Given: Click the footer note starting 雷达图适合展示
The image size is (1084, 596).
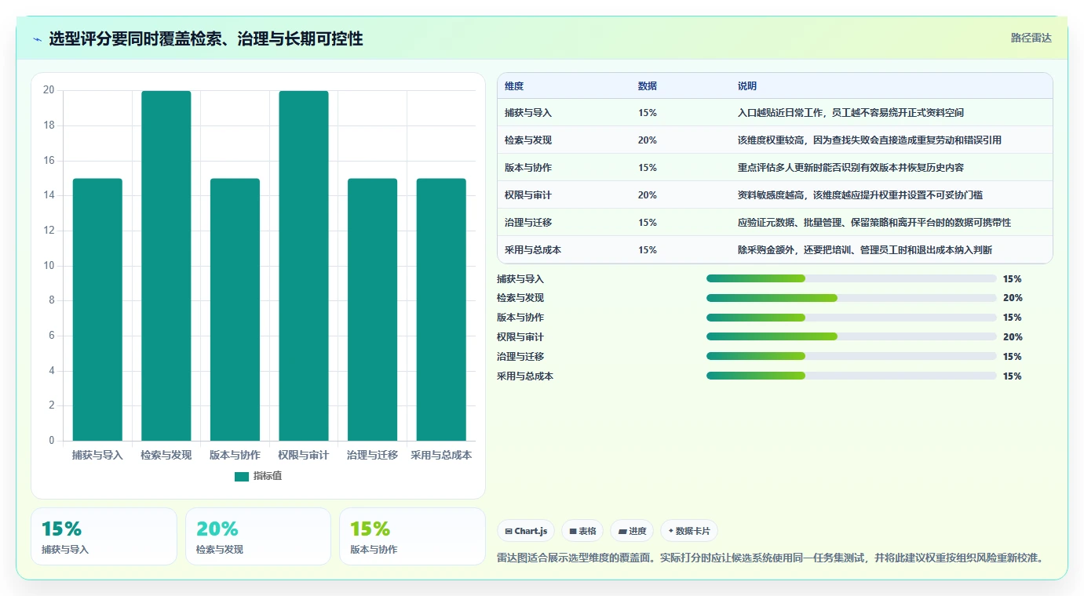Looking at the screenshot, I should coord(772,558).
